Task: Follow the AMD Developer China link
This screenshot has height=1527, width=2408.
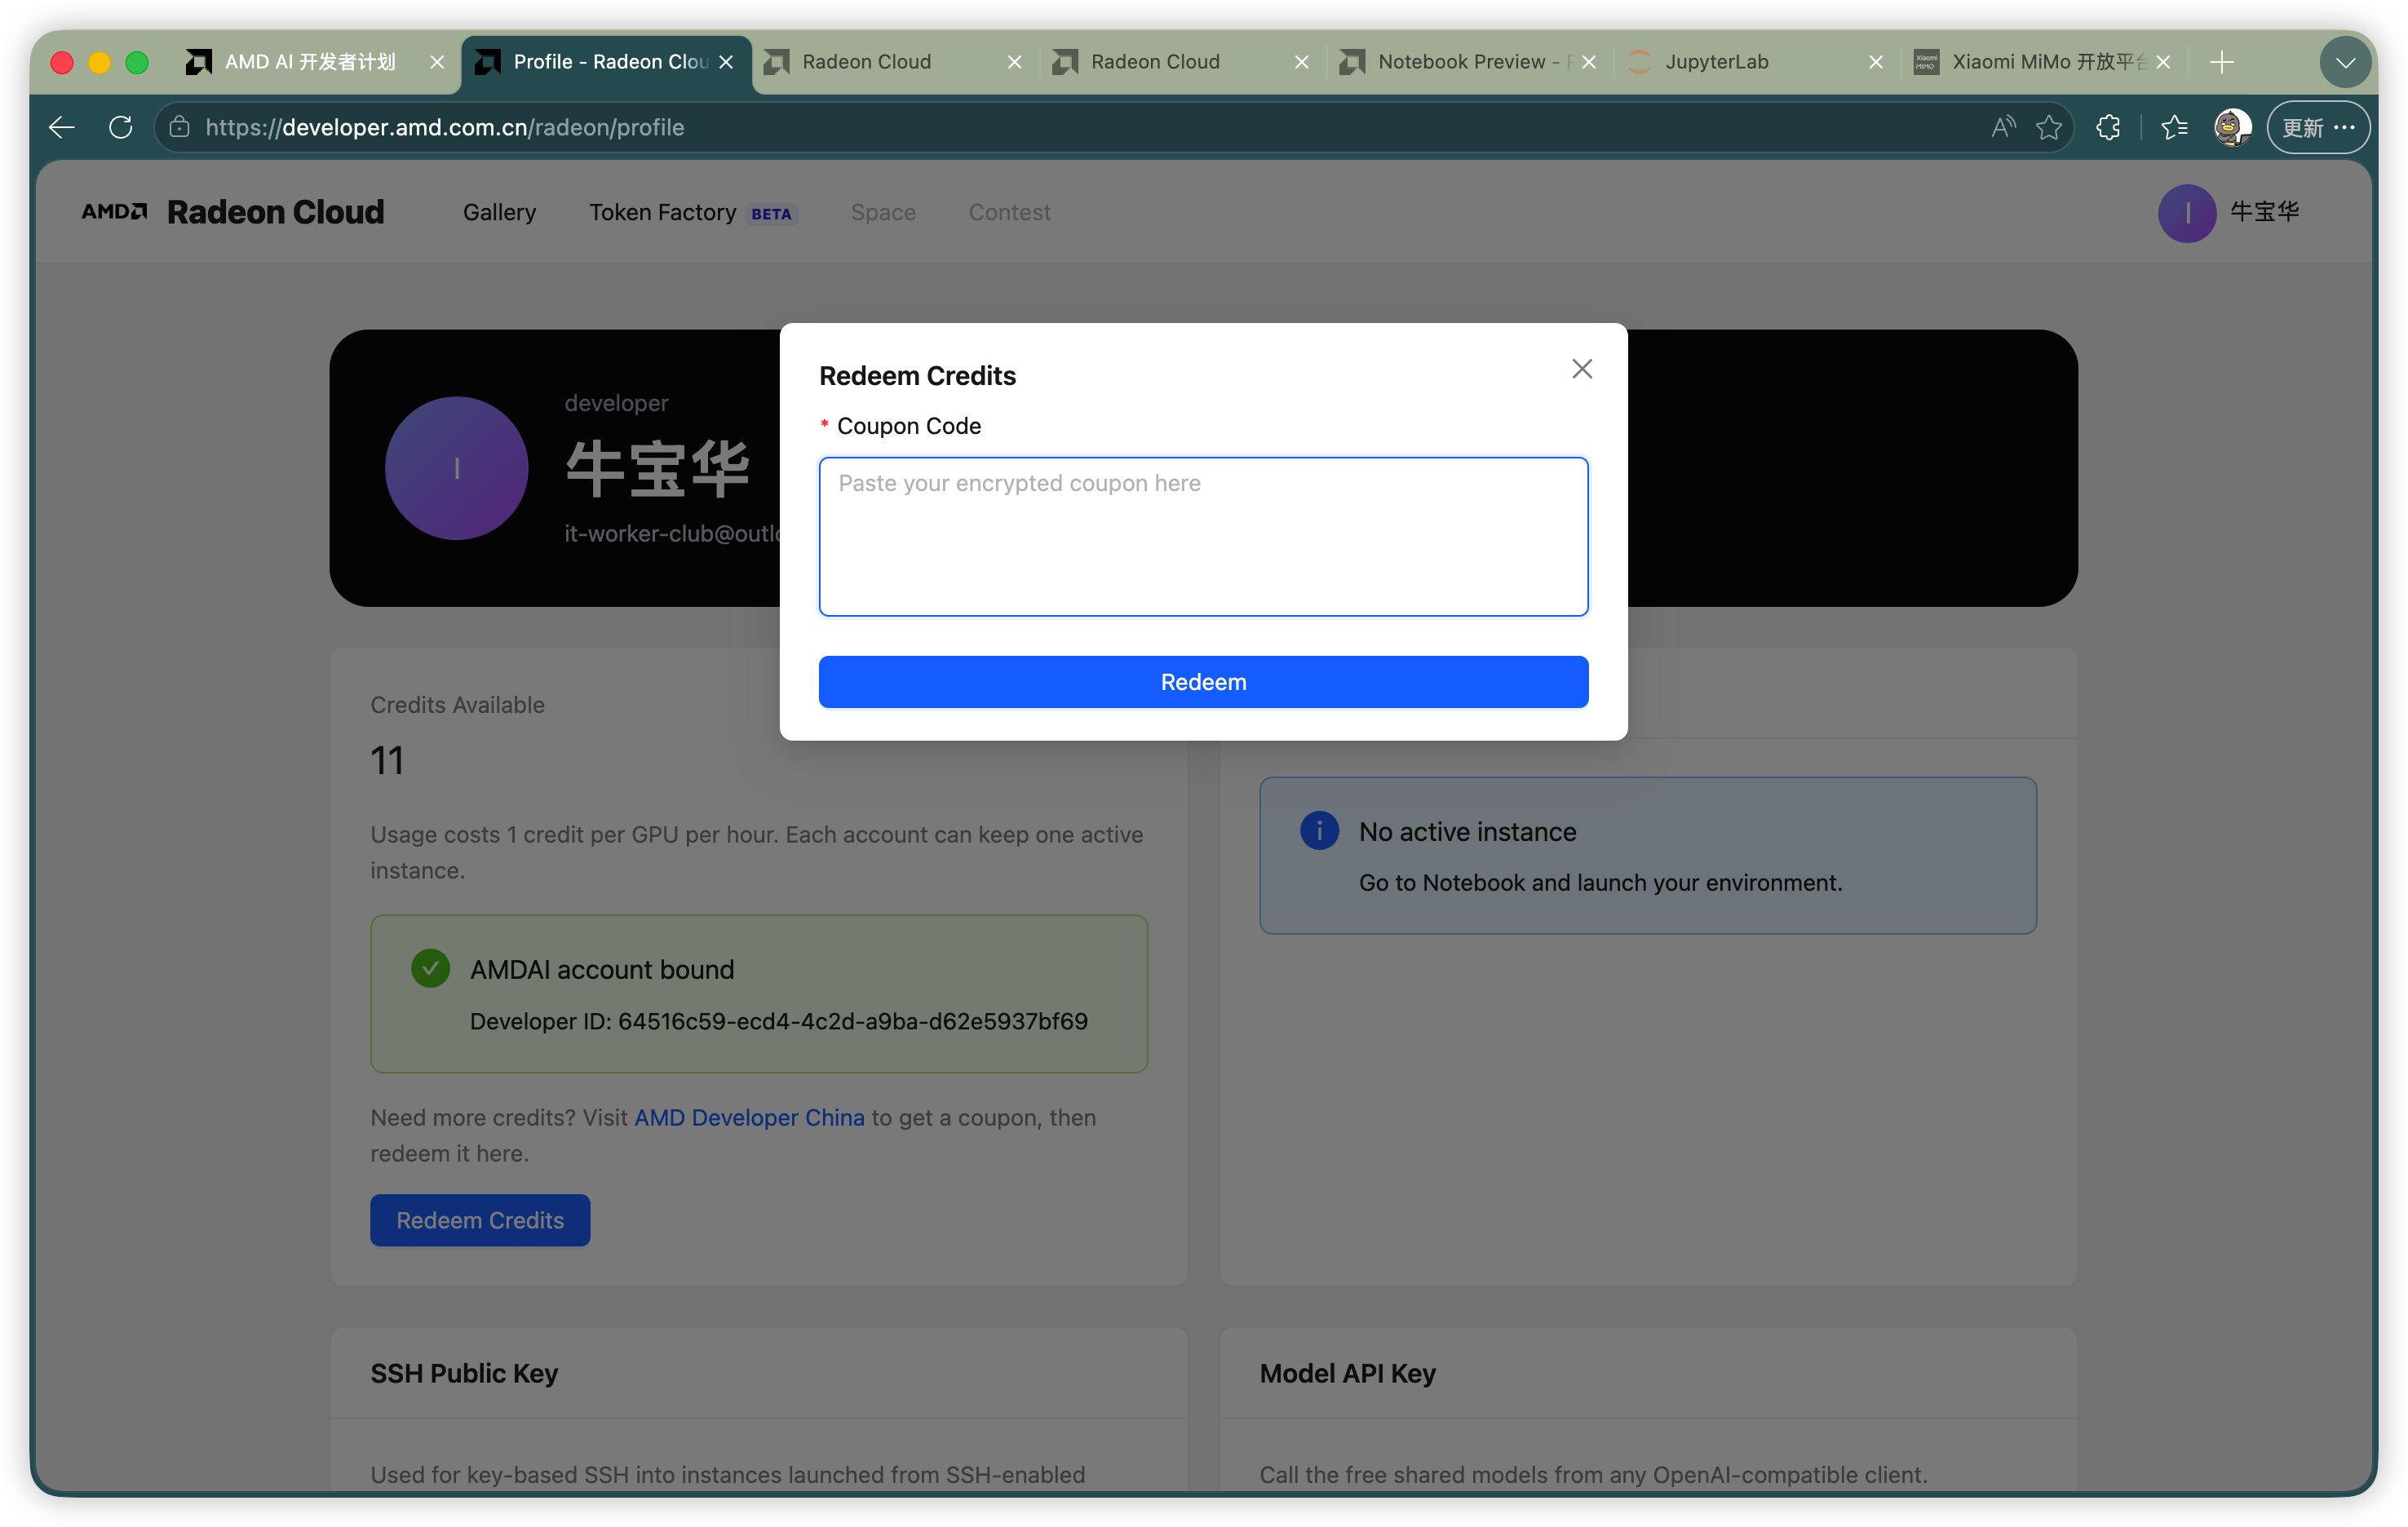Action: point(749,1117)
